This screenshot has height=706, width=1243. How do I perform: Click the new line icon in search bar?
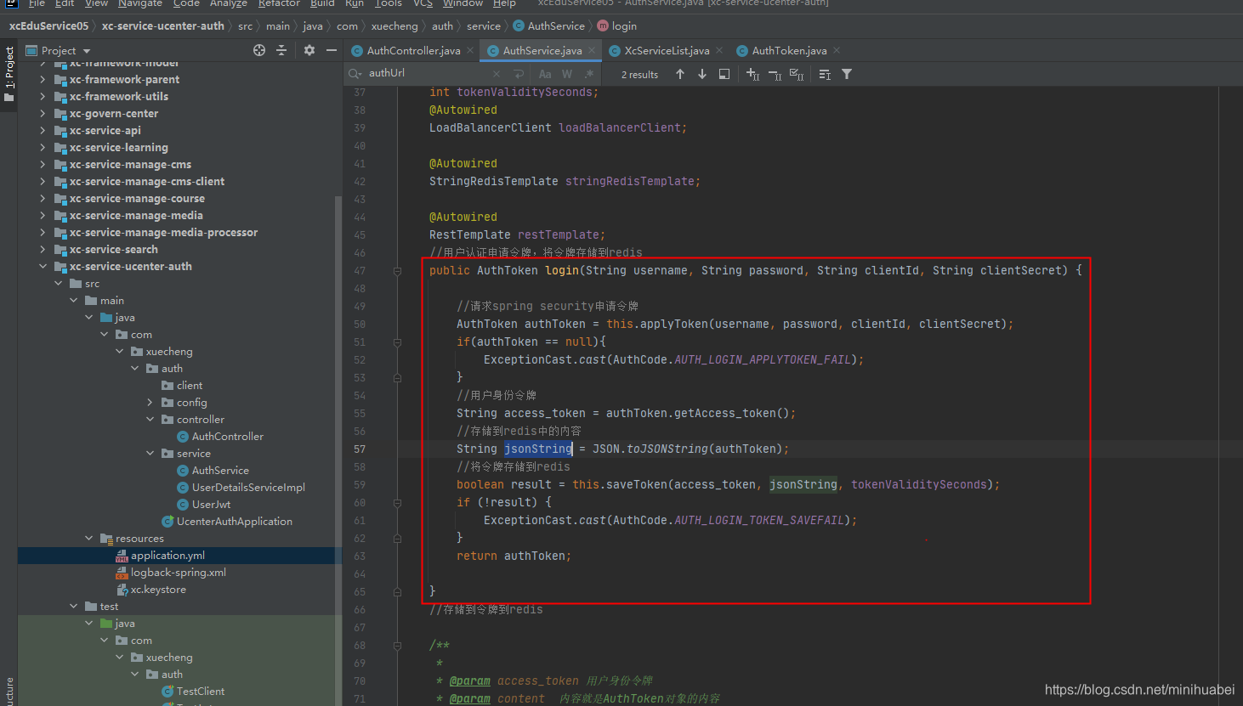tap(519, 74)
